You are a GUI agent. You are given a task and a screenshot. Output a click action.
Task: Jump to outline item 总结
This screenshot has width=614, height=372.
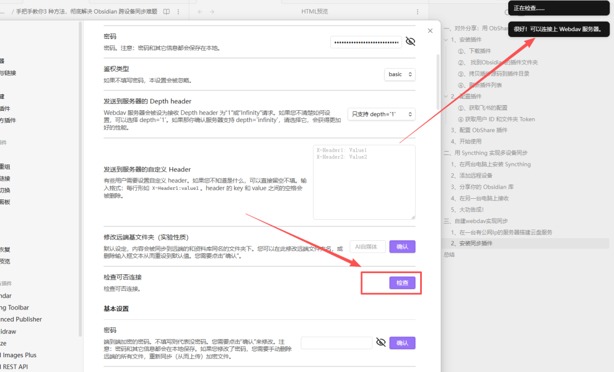click(449, 254)
